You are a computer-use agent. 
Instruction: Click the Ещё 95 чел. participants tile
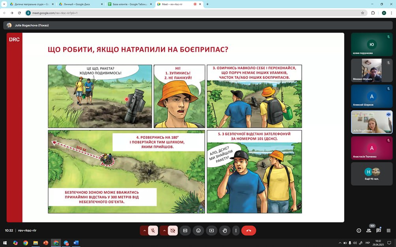click(372, 173)
